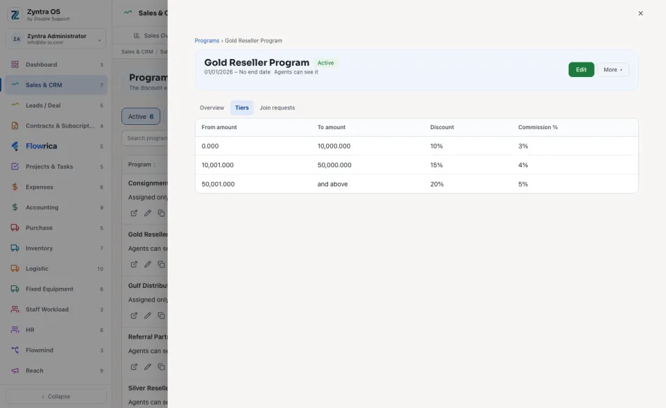Click Inventory truck icon
This screenshot has width=666, height=408.
pyautogui.click(x=15, y=248)
